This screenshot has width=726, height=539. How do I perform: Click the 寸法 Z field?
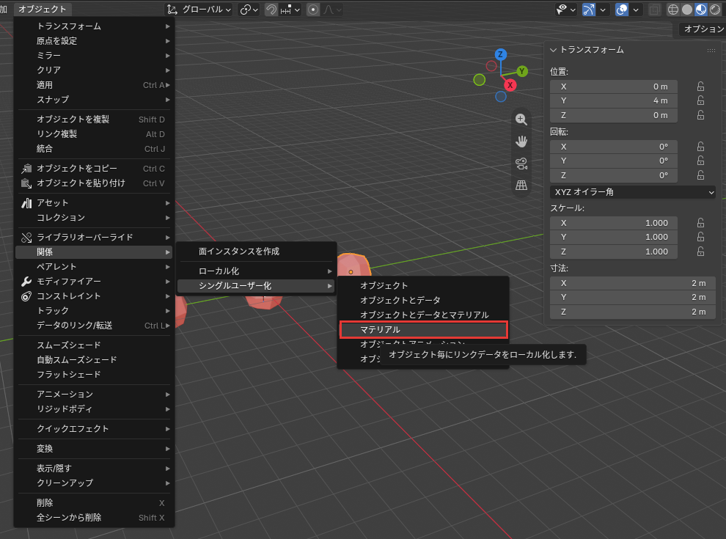click(632, 312)
